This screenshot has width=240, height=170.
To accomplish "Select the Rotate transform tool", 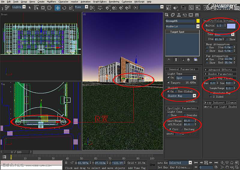I will (64, 7).
